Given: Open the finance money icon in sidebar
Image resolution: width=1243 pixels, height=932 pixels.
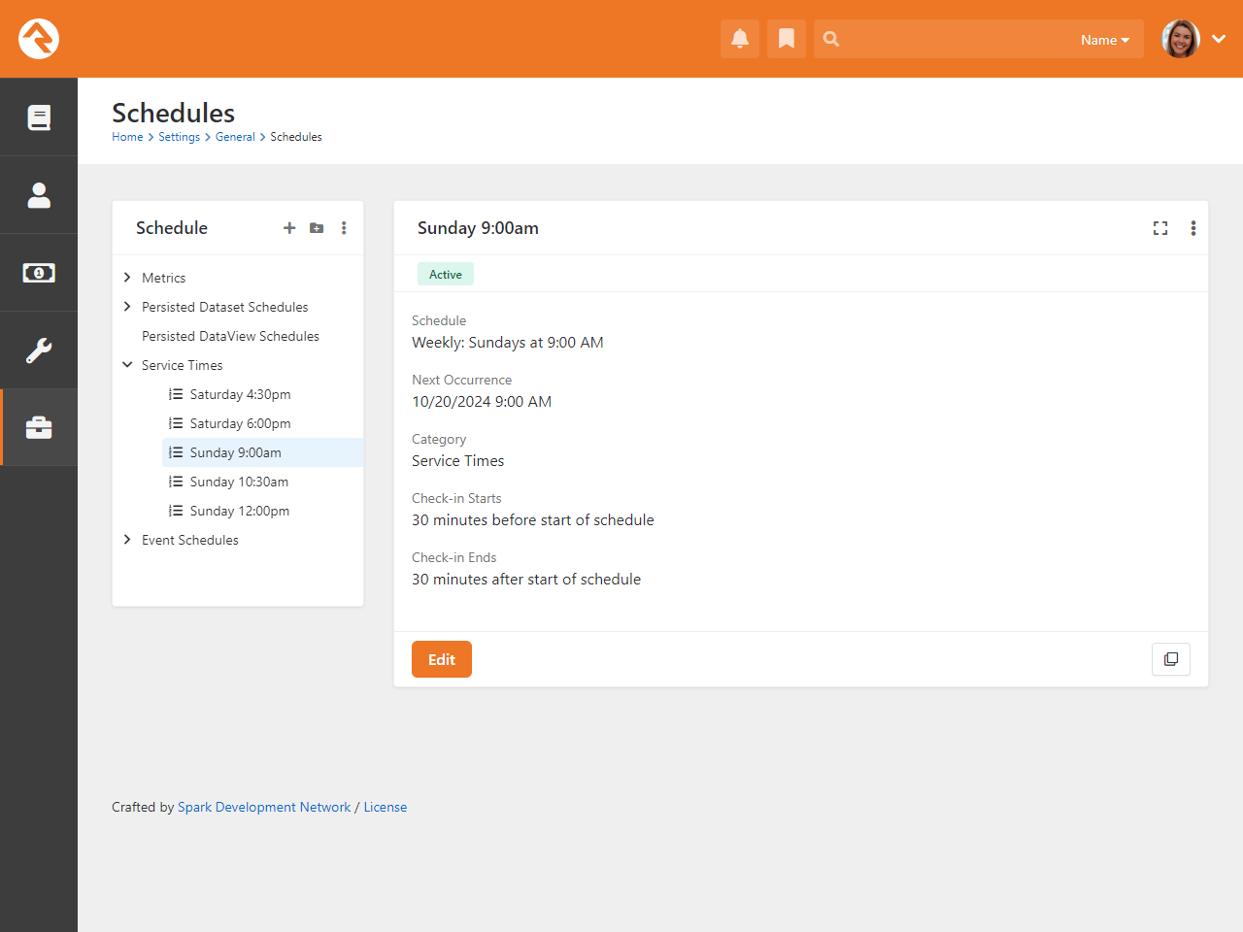Looking at the screenshot, I should (x=39, y=273).
